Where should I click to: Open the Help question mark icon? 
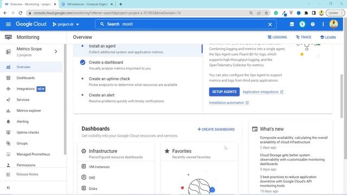pyautogui.click(x=313, y=24)
